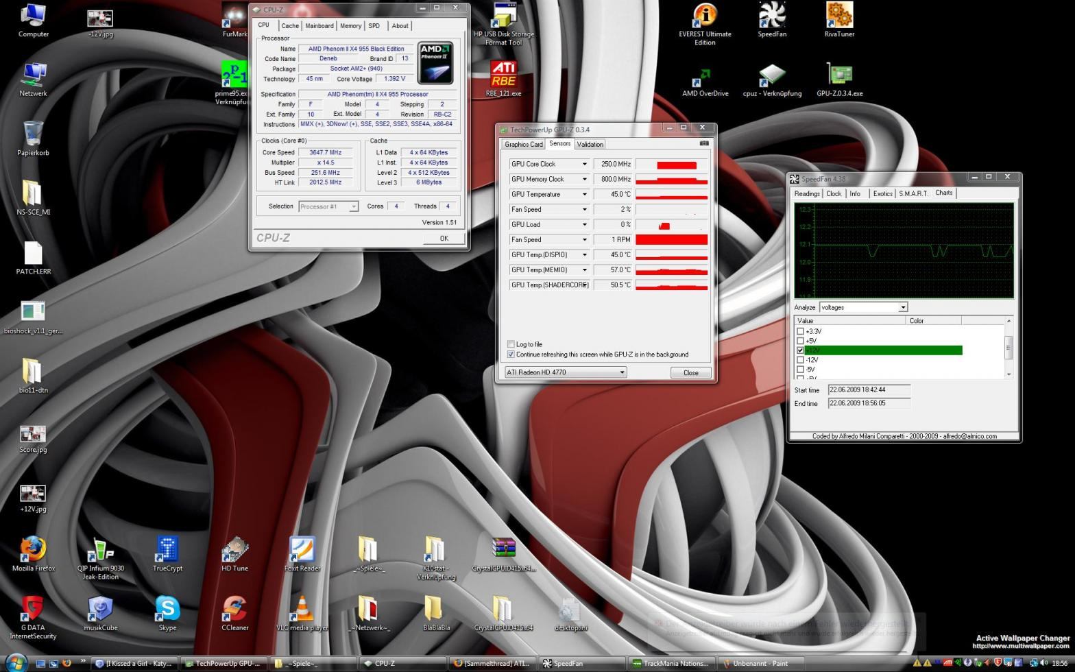Launch Foxit Reader desktop icon

coord(302,554)
